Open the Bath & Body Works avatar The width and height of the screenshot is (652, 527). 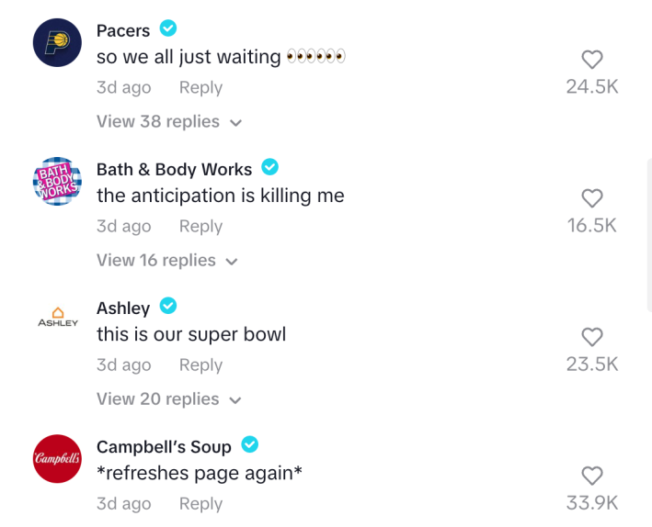click(57, 181)
